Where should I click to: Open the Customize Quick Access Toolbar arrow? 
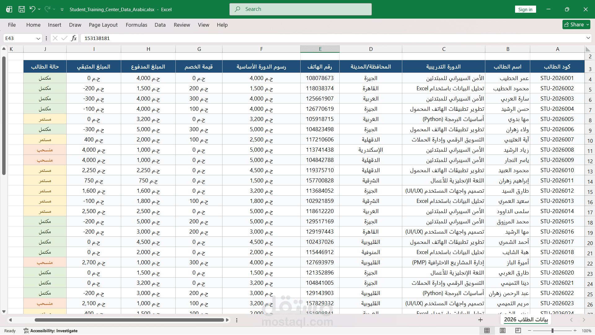(62, 10)
